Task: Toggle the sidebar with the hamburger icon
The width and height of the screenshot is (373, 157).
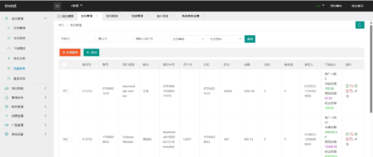Action: coord(57,6)
